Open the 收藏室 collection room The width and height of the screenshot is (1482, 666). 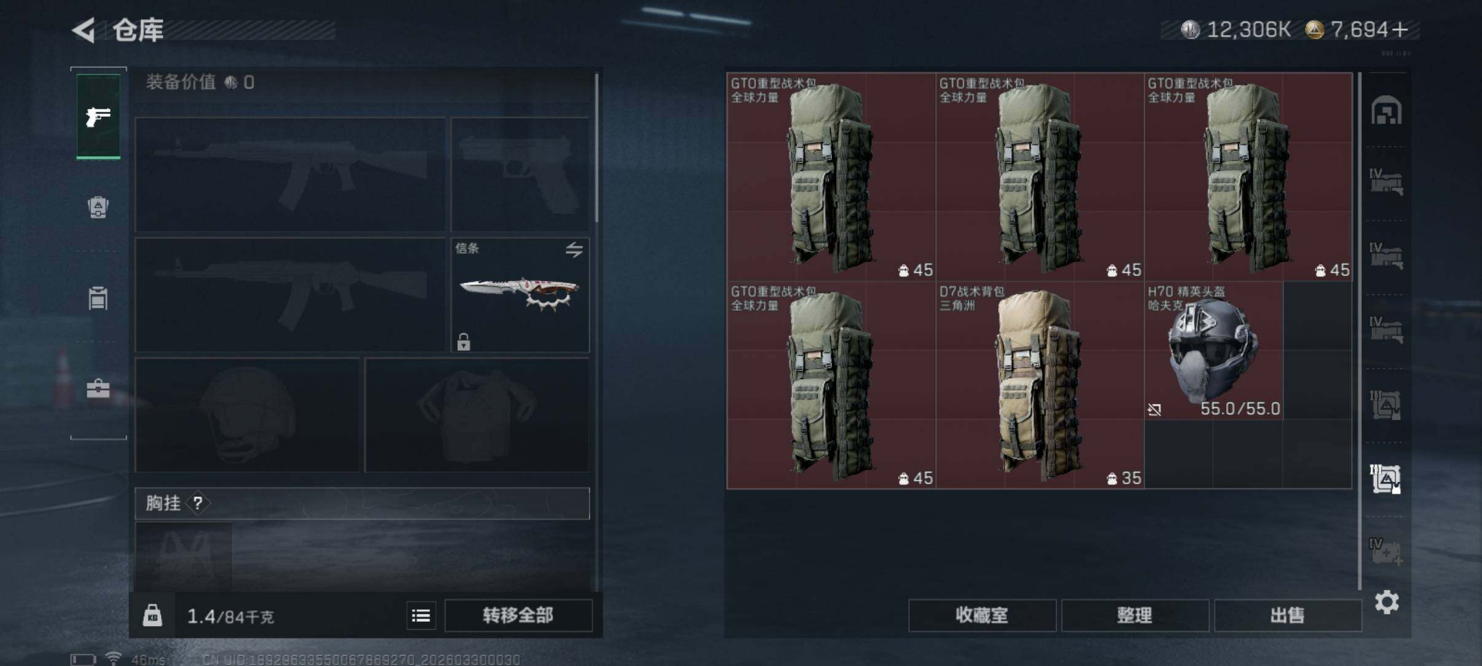[982, 616]
